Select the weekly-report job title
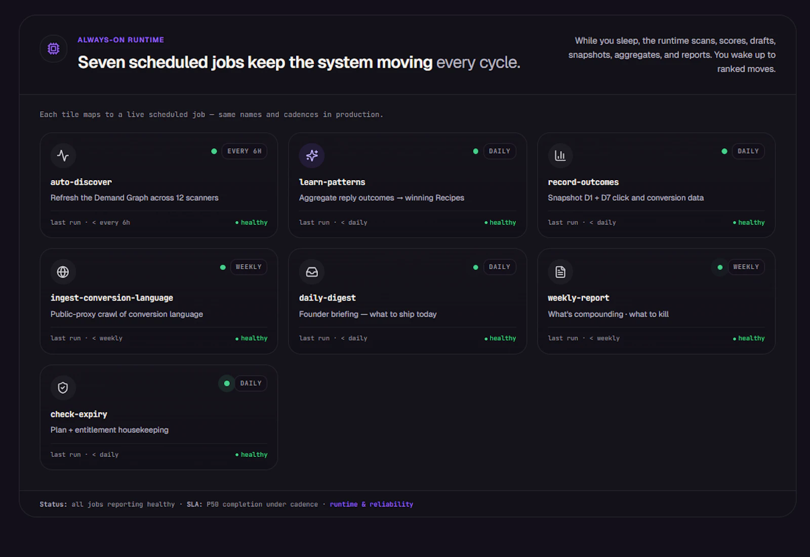This screenshot has height=557, width=810. coord(579,298)
